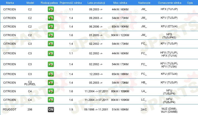Screen dimensions: 198x115
Task: Click the HFX (TU1JP), HFX (TU1A) engine code
Action: pyautogui.click(x=169, y=54)
